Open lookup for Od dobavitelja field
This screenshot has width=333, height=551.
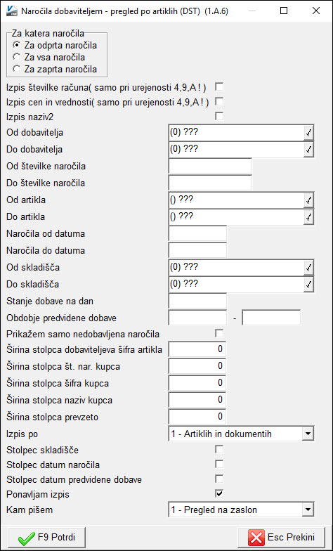point(309,133)
